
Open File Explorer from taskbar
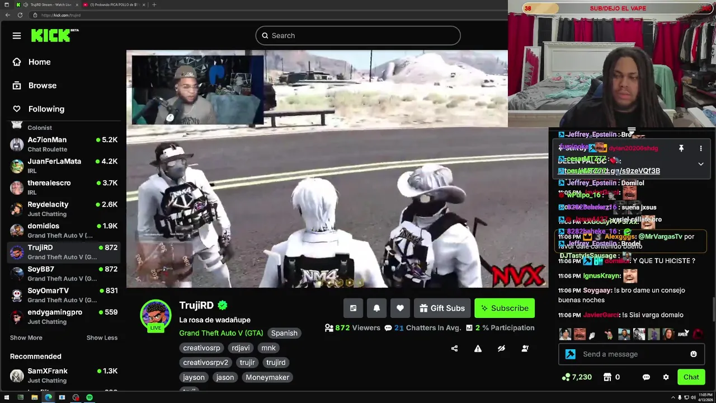(x=34, y=397)
